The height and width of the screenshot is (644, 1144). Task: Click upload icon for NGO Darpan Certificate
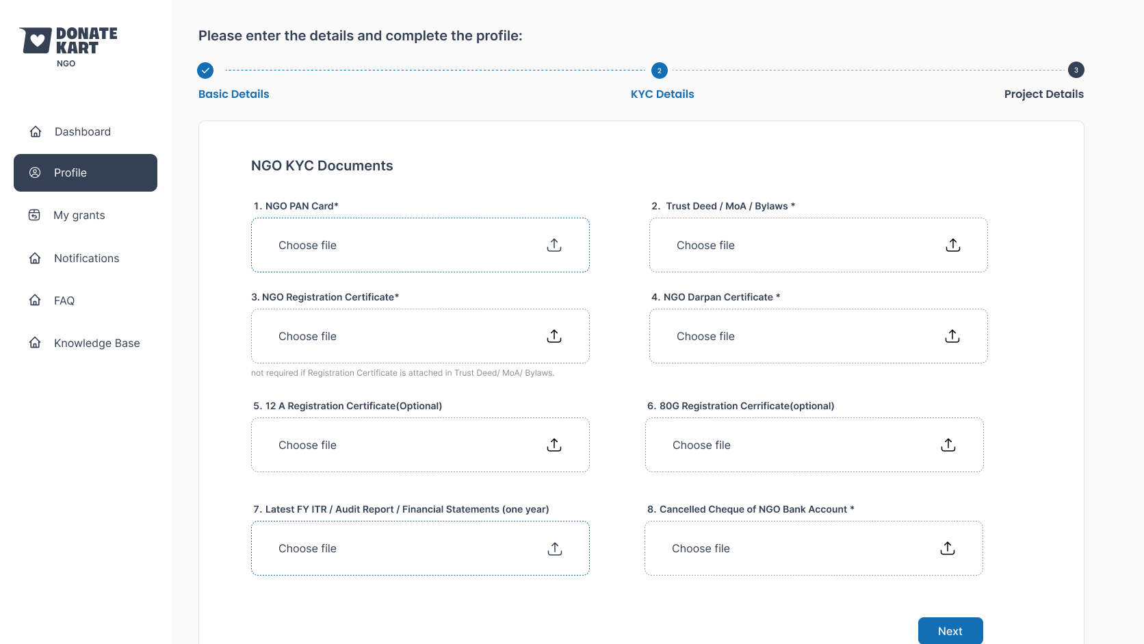[952, 336]
